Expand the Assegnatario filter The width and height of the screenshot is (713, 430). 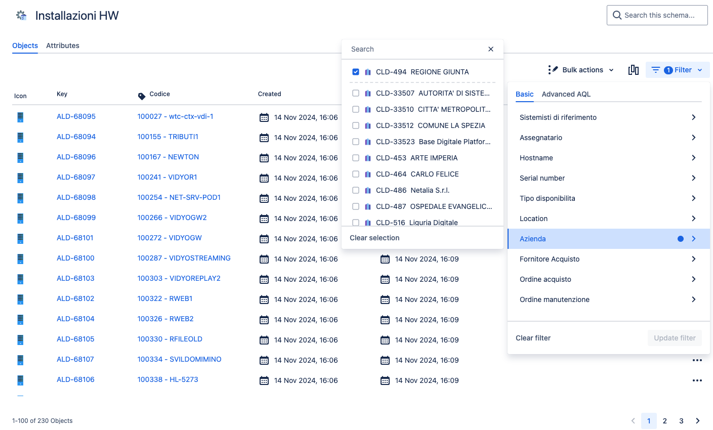click(x=609, y=138)
